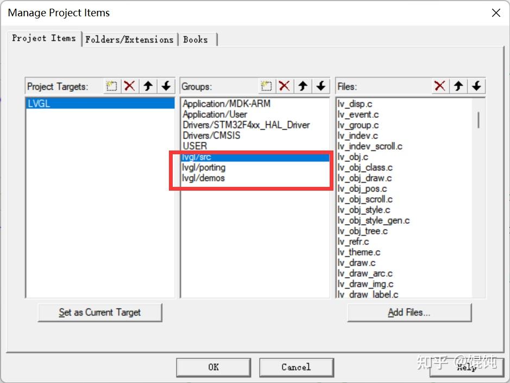Confirm changes with OK
Image resolution: width=510 pixels, height=383 pixels.
213,367
